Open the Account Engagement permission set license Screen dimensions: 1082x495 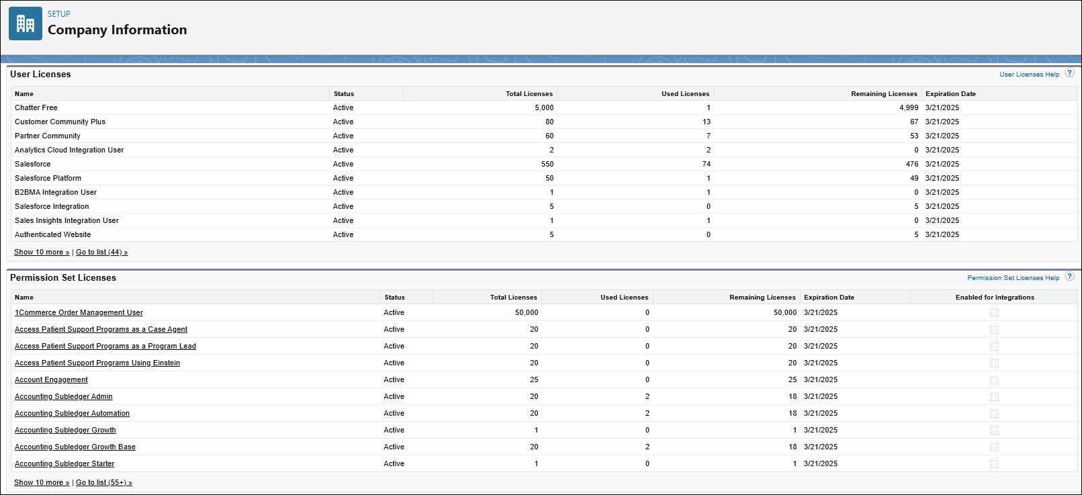(x=51, y=379)
